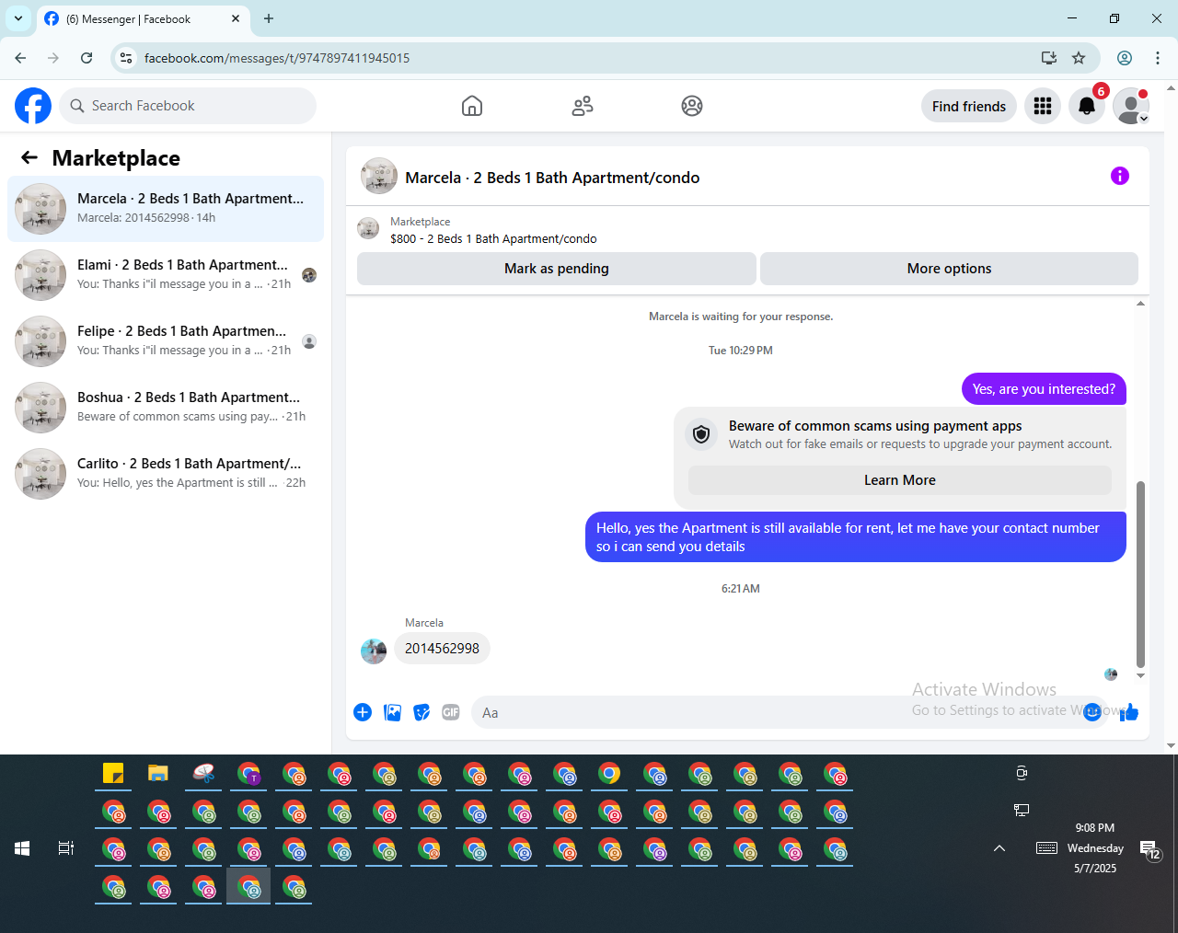
Task: Click More options button
Action: tap(949, 269)
